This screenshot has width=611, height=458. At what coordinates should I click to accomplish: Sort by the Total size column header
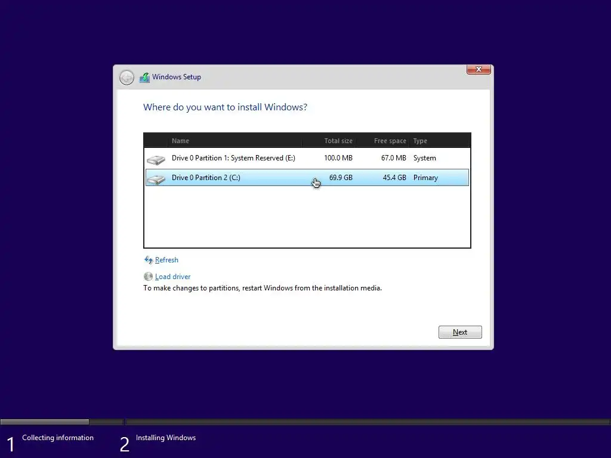(x=329, y=141)
